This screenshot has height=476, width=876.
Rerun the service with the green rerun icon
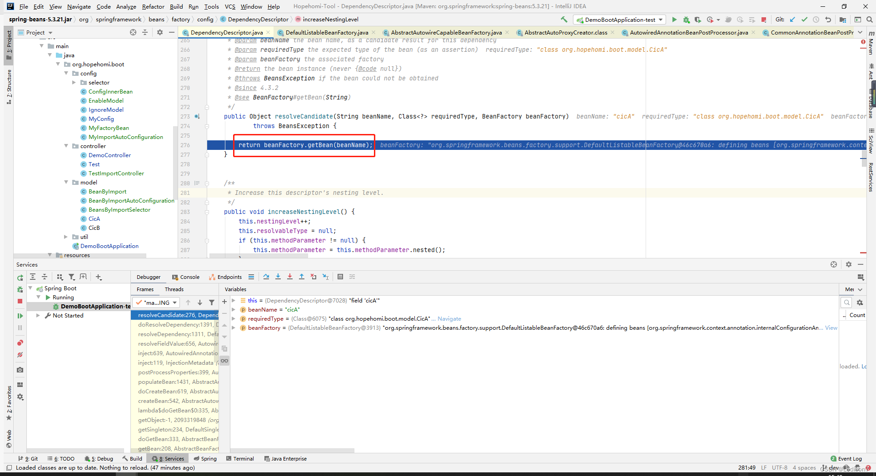tap(20, 278)
